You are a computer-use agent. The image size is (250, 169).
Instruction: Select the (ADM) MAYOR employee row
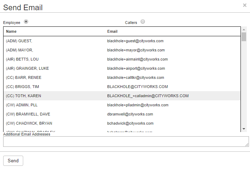(19, 50)
